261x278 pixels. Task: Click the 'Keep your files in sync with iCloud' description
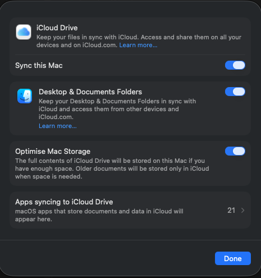click(x=139, y=41)
